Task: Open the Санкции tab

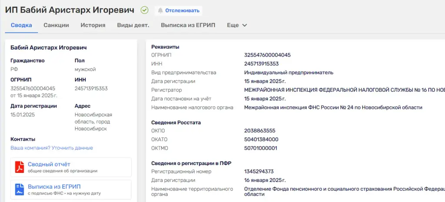Action: pos(56,25)
